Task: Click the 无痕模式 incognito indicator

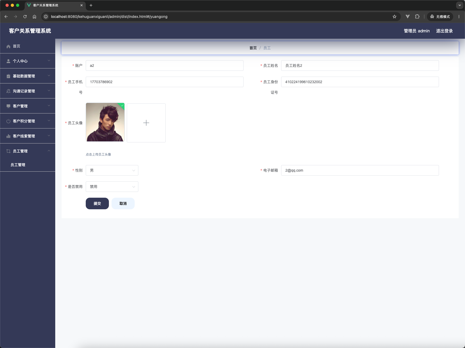Action: coord(440,17)
